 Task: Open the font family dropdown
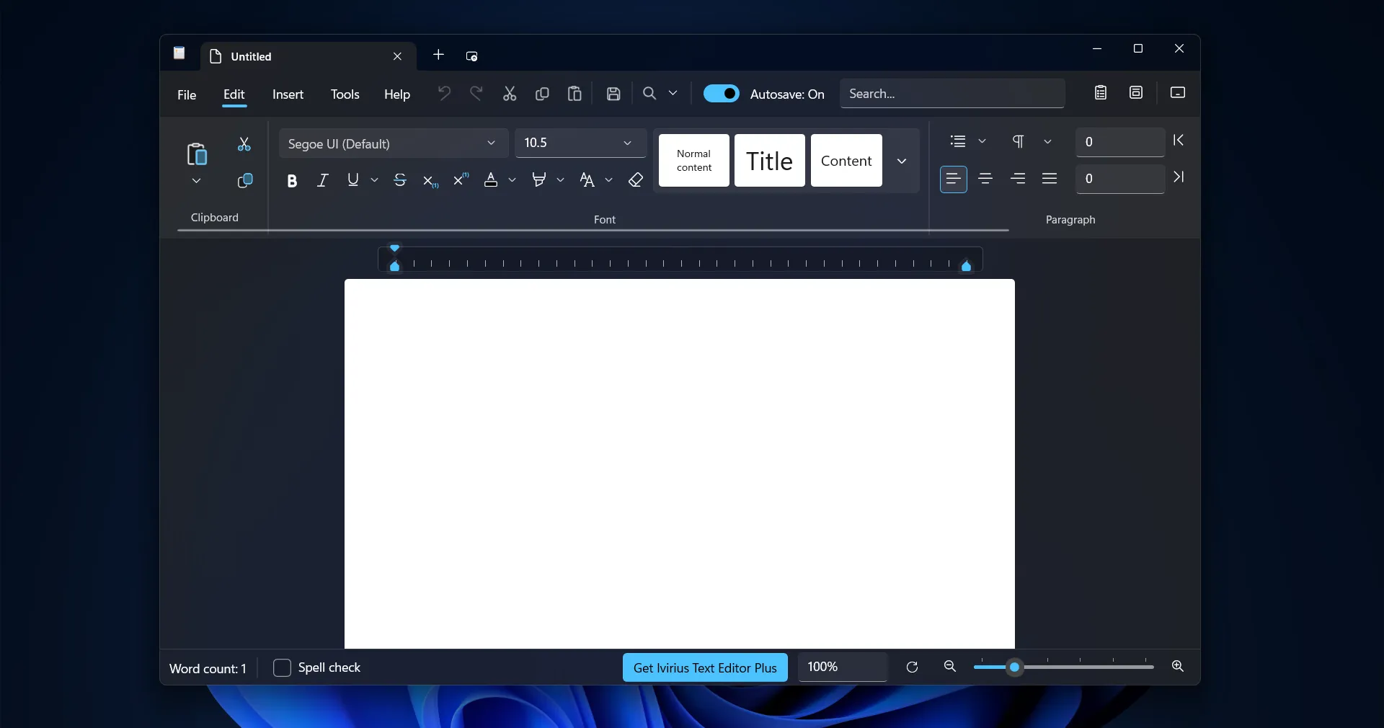coord(492,143)
